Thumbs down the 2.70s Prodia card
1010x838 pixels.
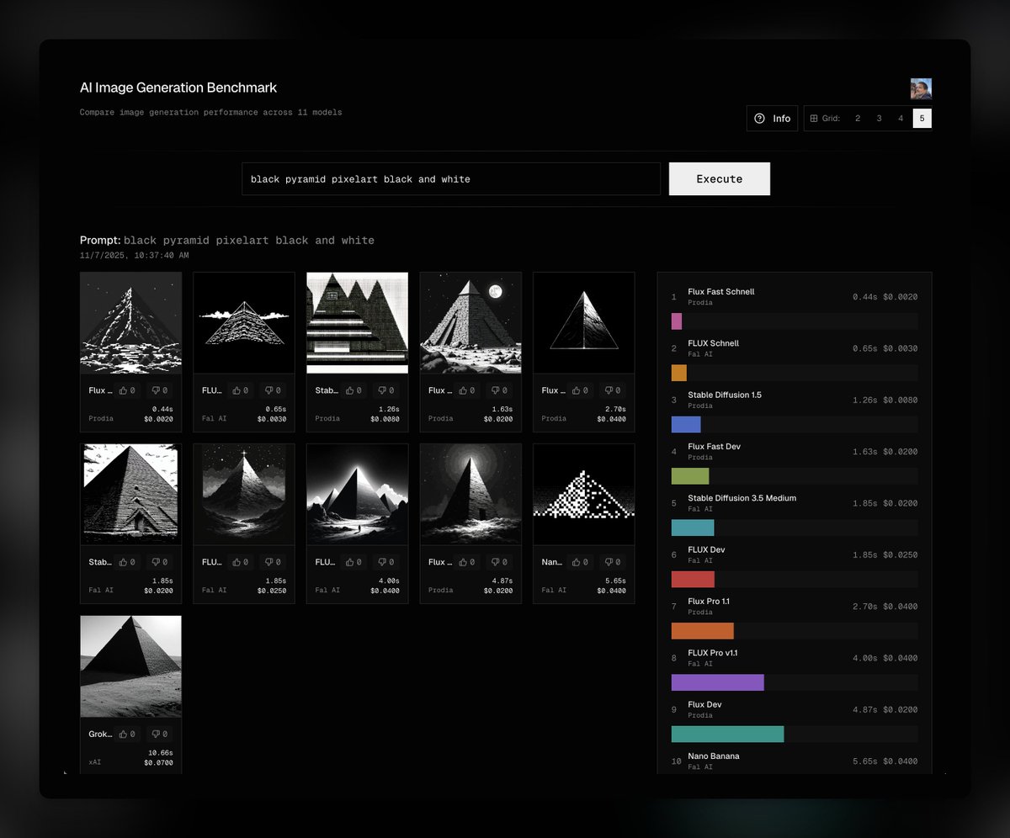(x=613, y=390)
